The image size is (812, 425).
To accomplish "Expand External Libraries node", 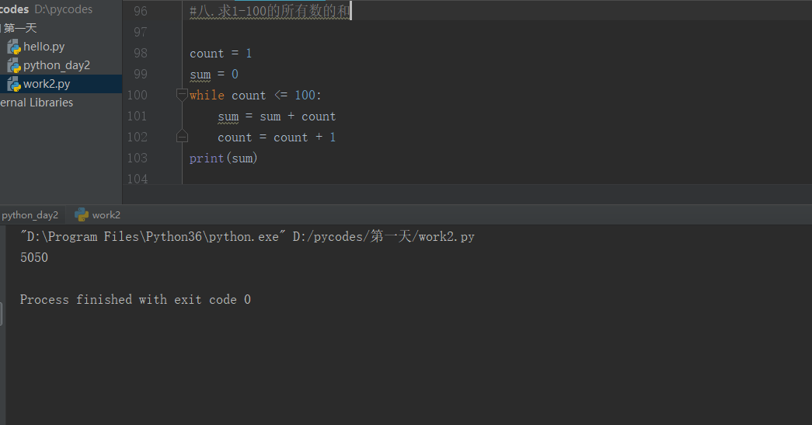I will pos(37,103).
